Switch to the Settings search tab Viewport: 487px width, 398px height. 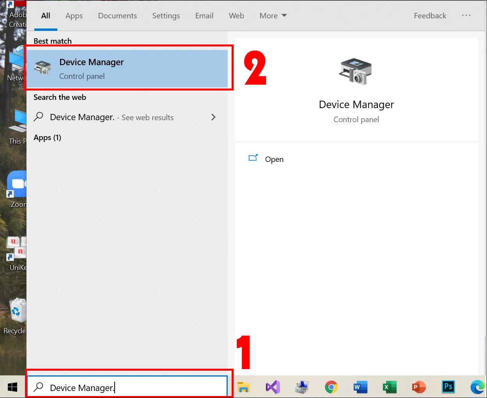click(166, 16)
